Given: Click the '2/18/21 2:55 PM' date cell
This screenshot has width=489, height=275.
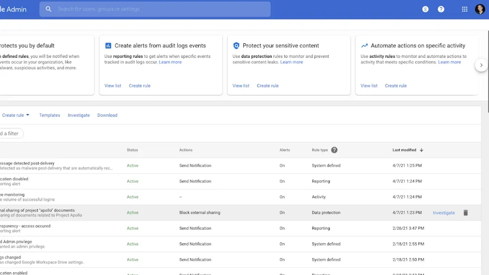Looking at the screenshot, I should click(408, 244).
